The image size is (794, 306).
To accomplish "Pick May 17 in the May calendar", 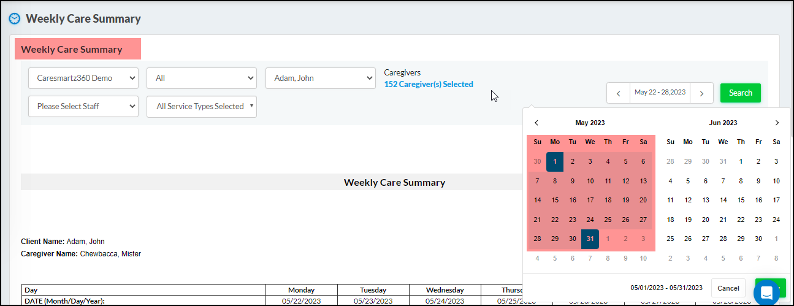I will [x=590, y=200].
